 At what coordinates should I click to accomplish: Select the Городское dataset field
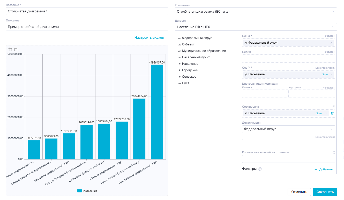tap(190, 70)
